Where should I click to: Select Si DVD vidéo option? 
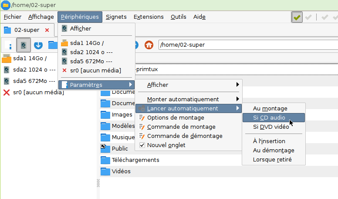[x=274, y=127]
